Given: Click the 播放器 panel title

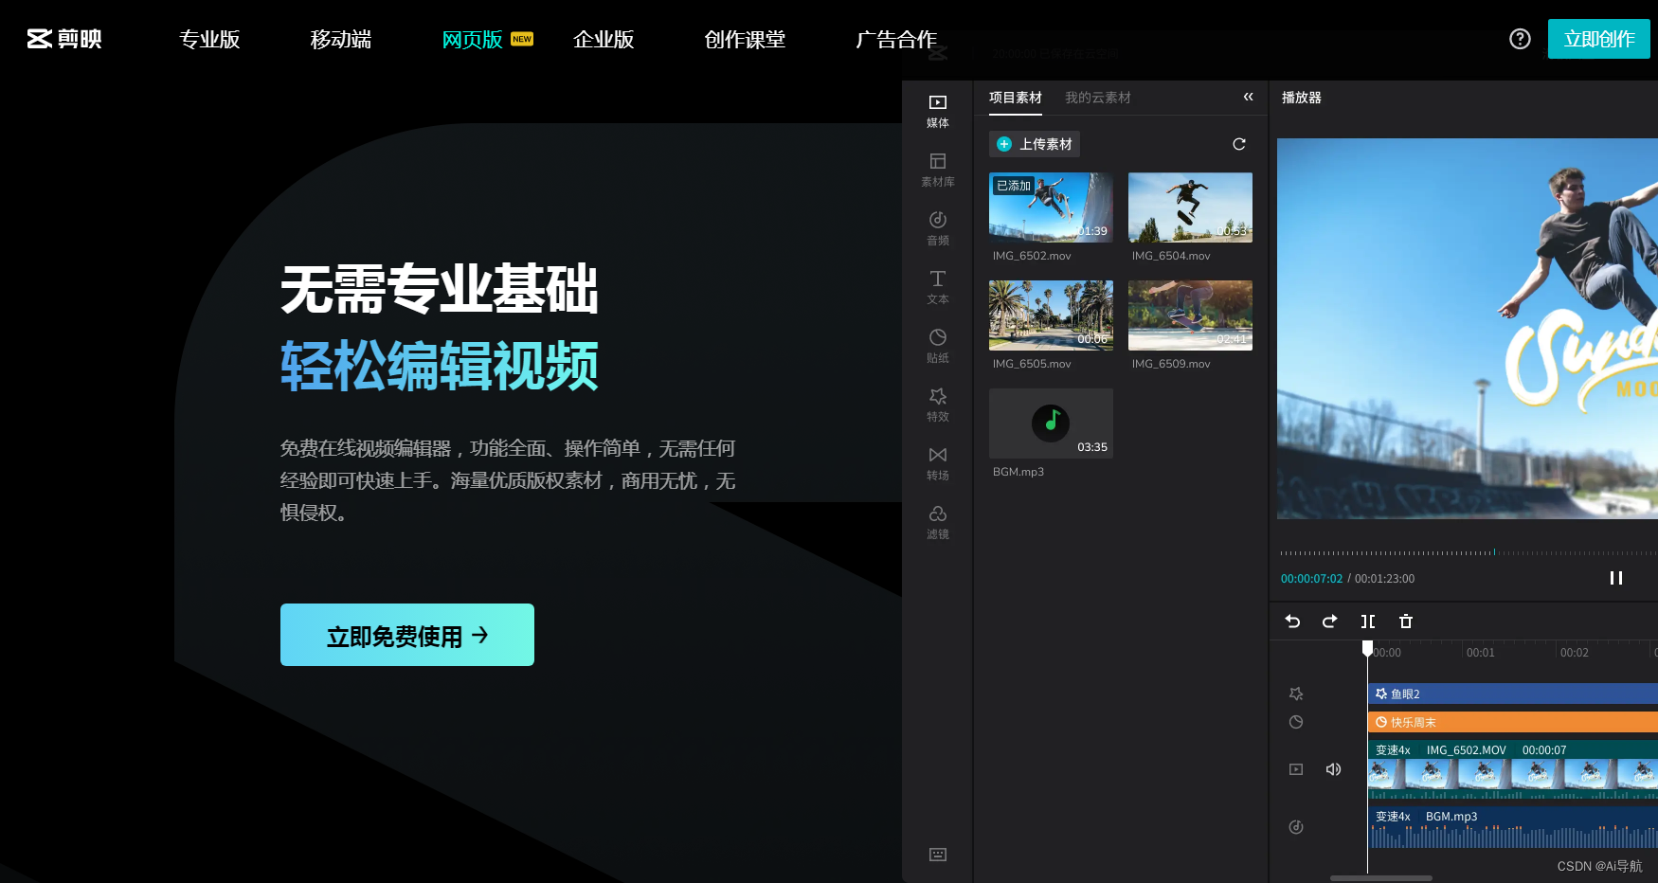Looking at the screenshot, I should [1302, 98].
